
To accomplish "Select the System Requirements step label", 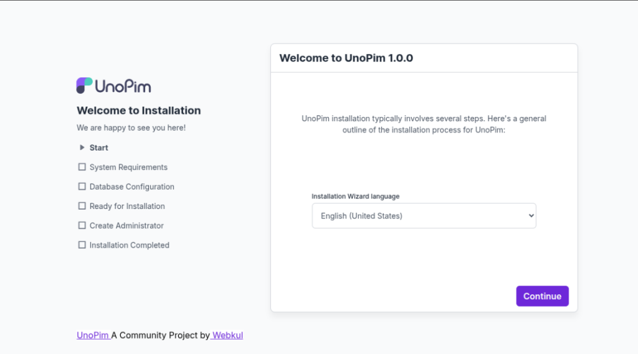I will point(128,167).
